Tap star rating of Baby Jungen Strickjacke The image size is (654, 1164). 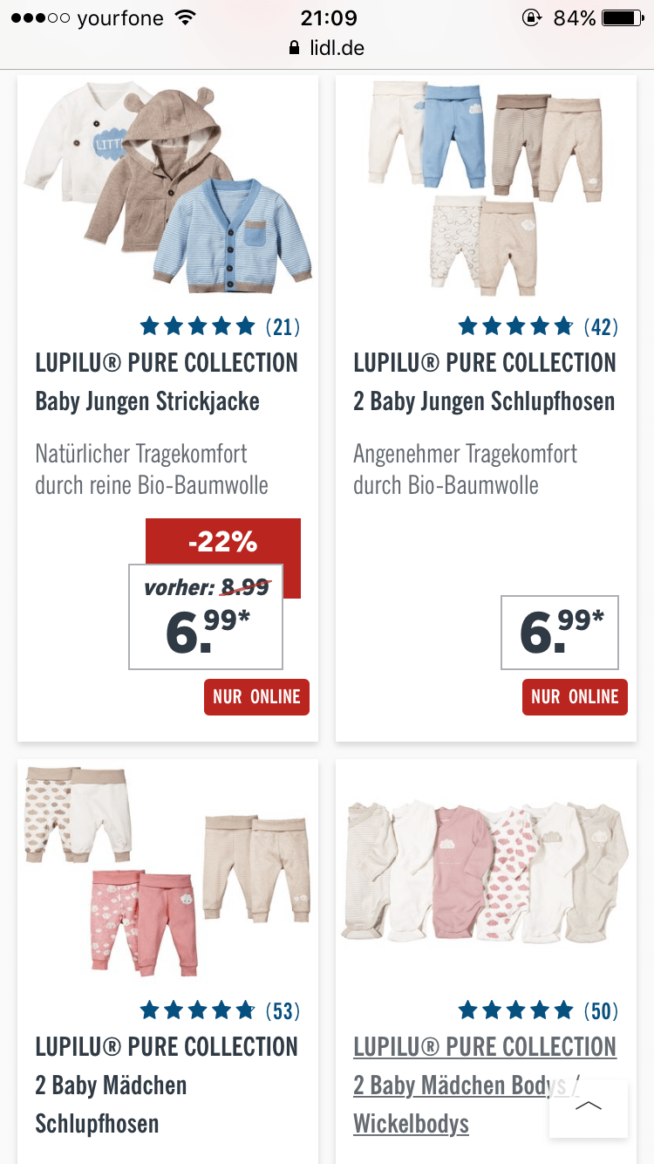click(x=197, y=327)
